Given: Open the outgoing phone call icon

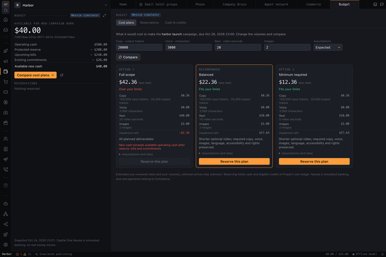Looking at the screenshot, I should (5, 169).
